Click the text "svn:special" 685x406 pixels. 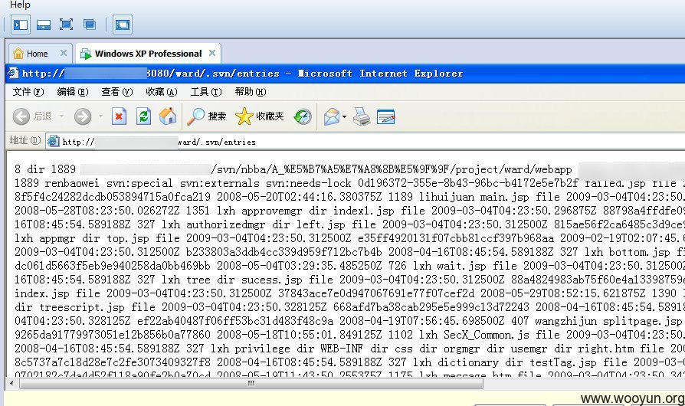pos(139,183)
